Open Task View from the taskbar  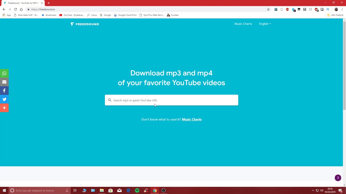click(x=75, y=190)
